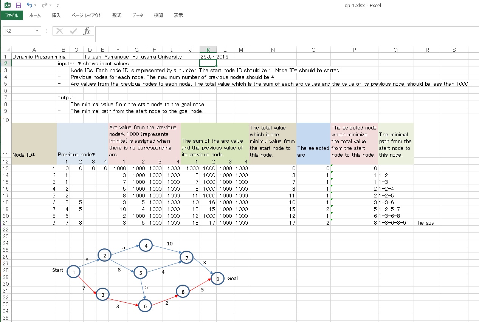Click the Save icon in quick access toolbar
Screen dimensions: 479x322
tap(19, 5)
